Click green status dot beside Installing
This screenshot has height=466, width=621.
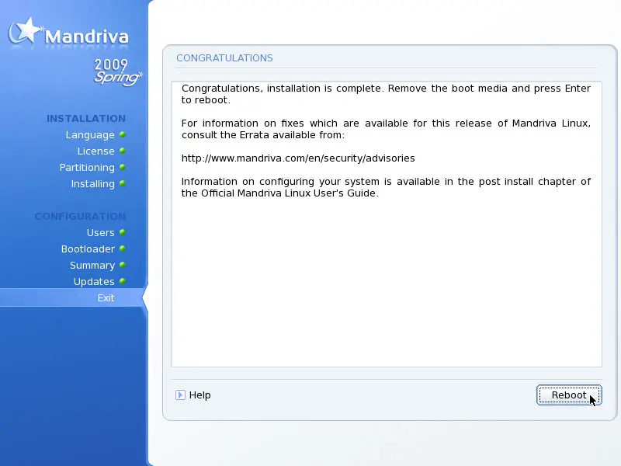click(x=123, y=183)
